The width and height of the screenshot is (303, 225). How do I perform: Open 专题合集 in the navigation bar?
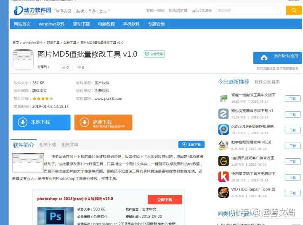point(157,24)
